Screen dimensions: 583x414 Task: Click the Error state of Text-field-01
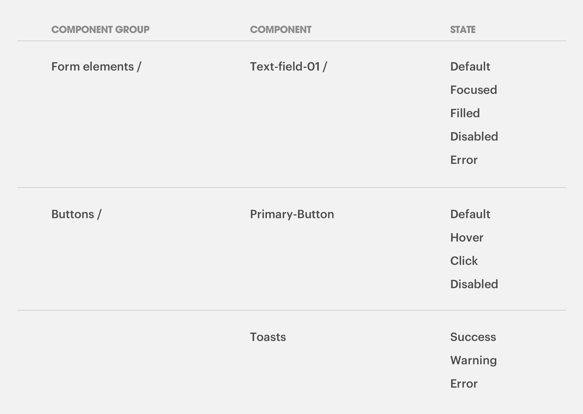pos(464,160)
